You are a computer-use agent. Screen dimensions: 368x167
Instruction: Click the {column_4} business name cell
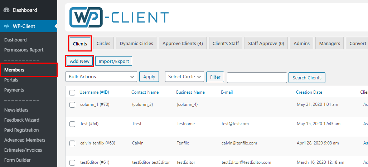(187, 104)
